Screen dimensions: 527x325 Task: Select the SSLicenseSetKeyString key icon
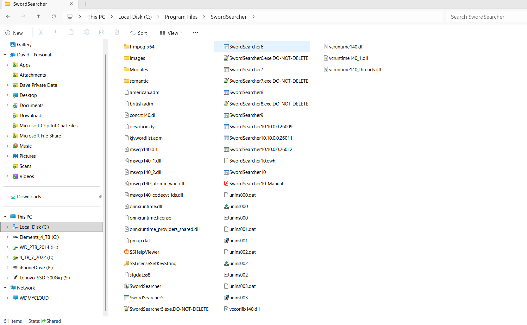point(127,263)
